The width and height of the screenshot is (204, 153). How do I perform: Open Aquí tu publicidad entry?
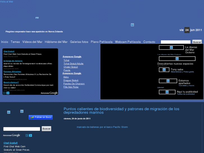tap(187, 92)
